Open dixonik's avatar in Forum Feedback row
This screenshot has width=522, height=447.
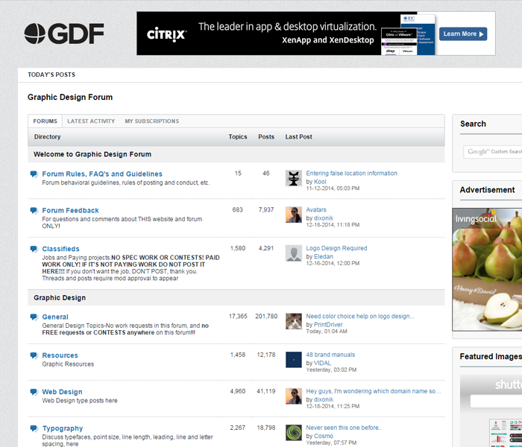(294, 215)
